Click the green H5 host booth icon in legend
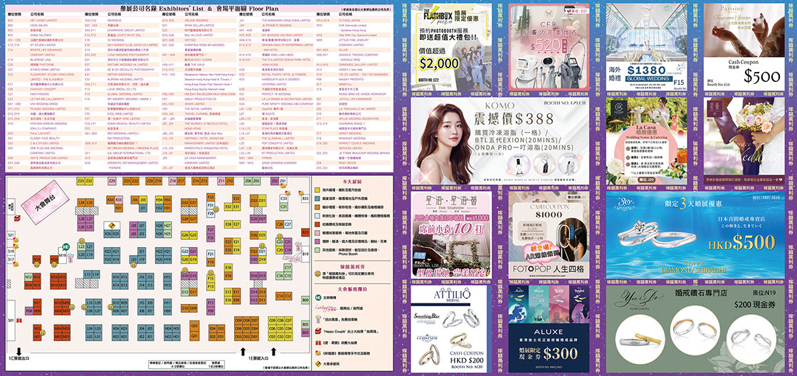The height and width of the screenshot is (376, 797). (317, 298)
